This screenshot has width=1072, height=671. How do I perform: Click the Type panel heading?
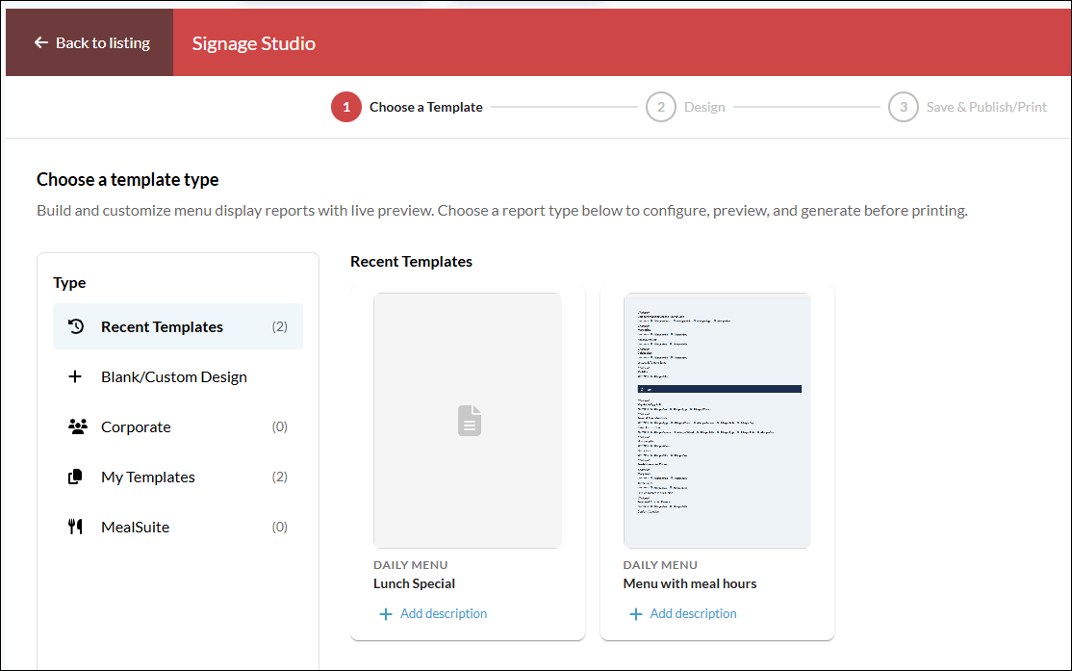coord(69,282)
